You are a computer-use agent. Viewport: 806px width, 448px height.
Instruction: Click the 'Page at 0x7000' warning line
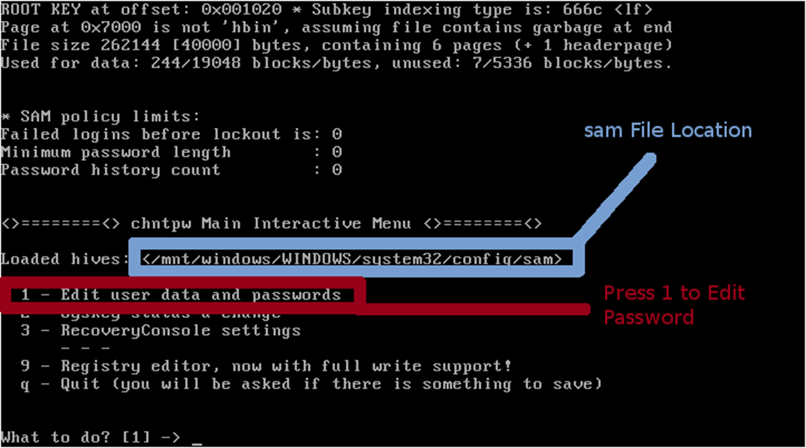point(336,27)
